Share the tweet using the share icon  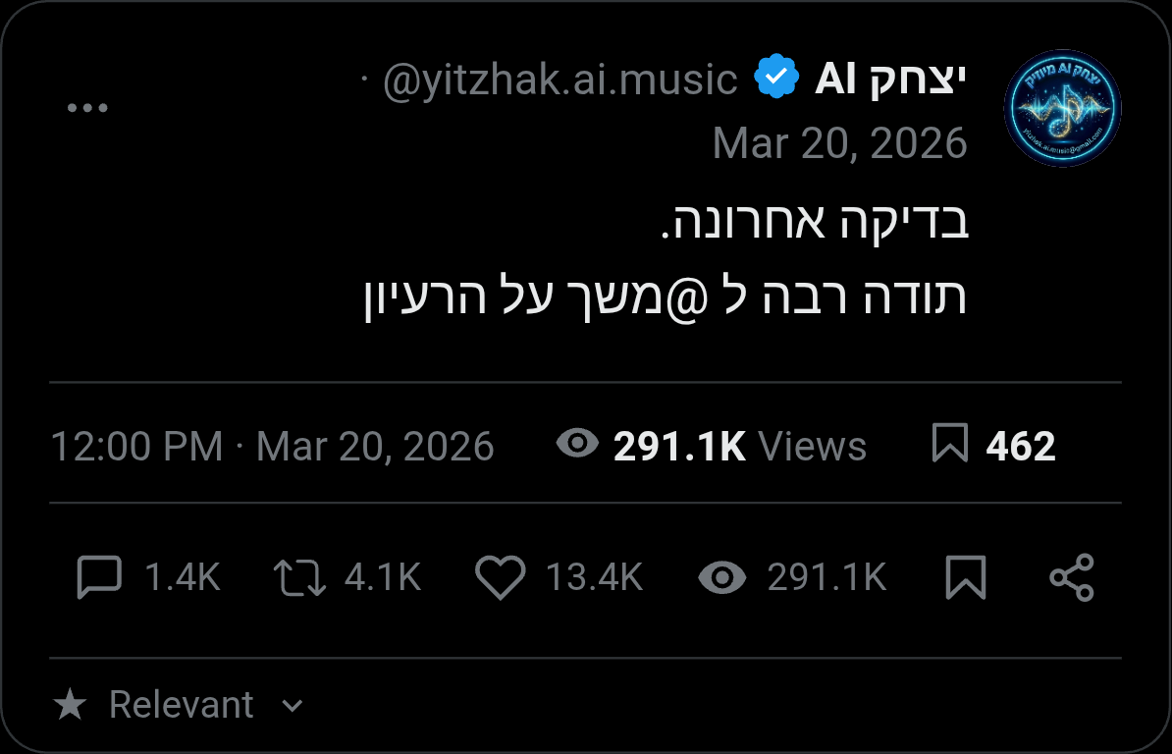coord(1073,578)
